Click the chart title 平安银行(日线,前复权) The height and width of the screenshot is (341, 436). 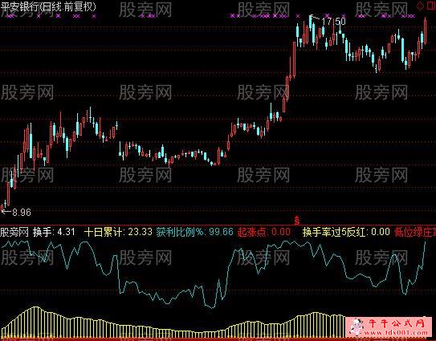pos(48,6)
